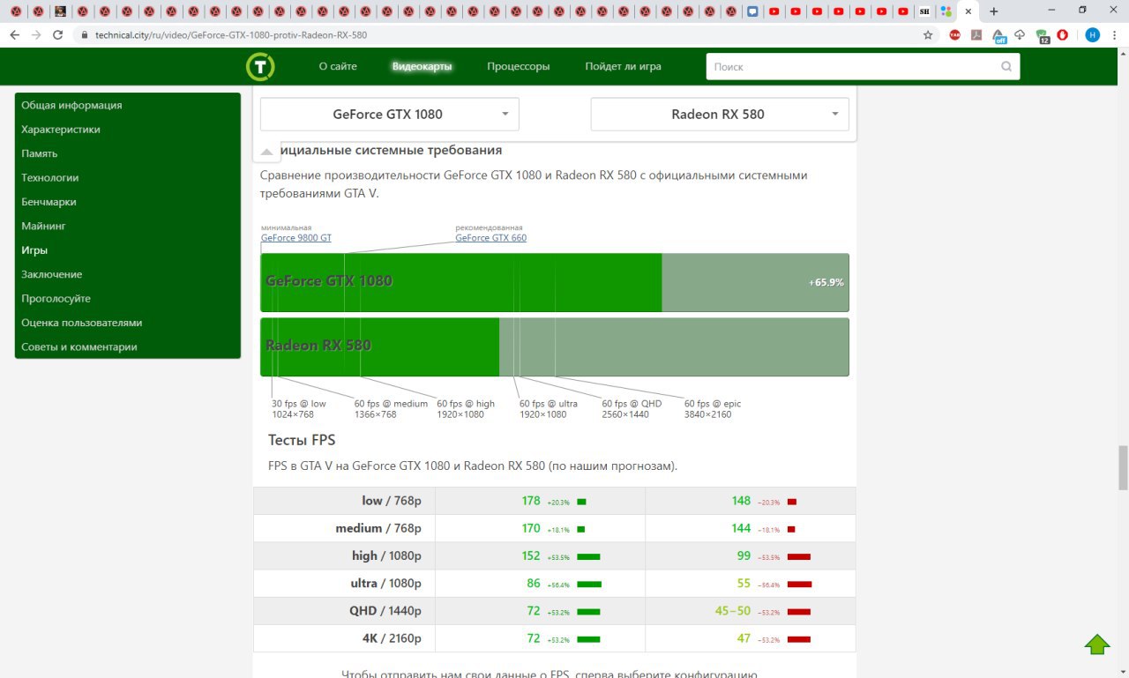The height and width of the screenshot is (678, 1129).
Task: Switch to the SH favicon tab
Action: click(x=924, y=11)
